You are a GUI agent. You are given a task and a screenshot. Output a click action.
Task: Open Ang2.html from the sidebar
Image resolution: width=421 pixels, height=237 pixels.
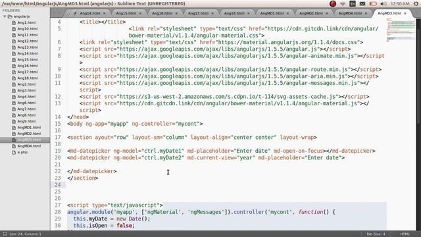tap(26, 84)
